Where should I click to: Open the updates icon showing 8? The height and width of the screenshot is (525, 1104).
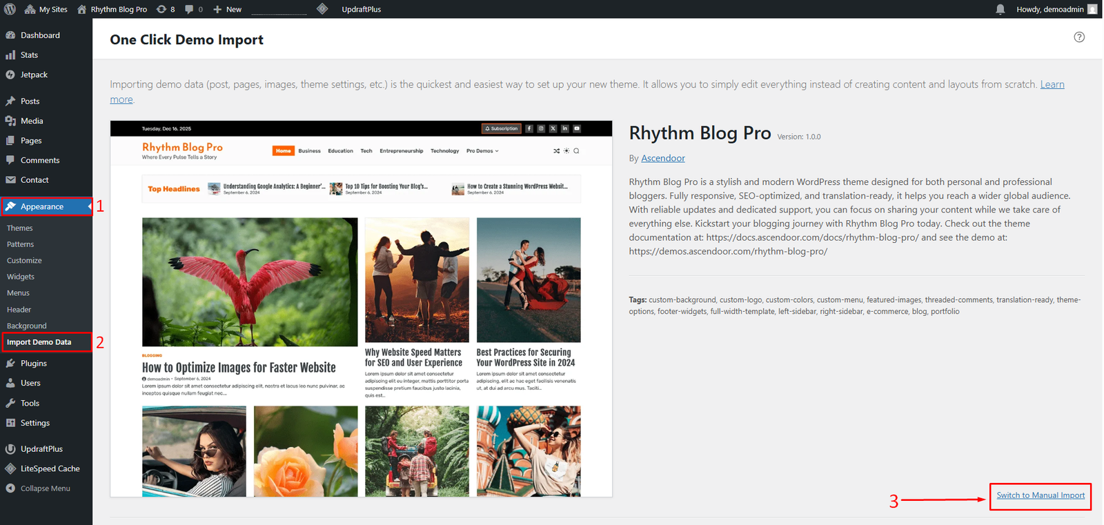coord(166,9)
